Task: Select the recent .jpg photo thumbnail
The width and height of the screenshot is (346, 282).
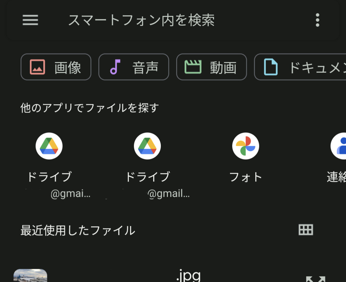Action: 30,276
